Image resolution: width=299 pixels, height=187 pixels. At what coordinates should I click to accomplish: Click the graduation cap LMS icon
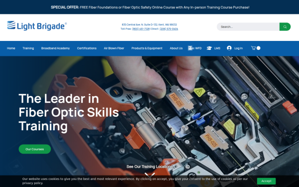point(209,48)
